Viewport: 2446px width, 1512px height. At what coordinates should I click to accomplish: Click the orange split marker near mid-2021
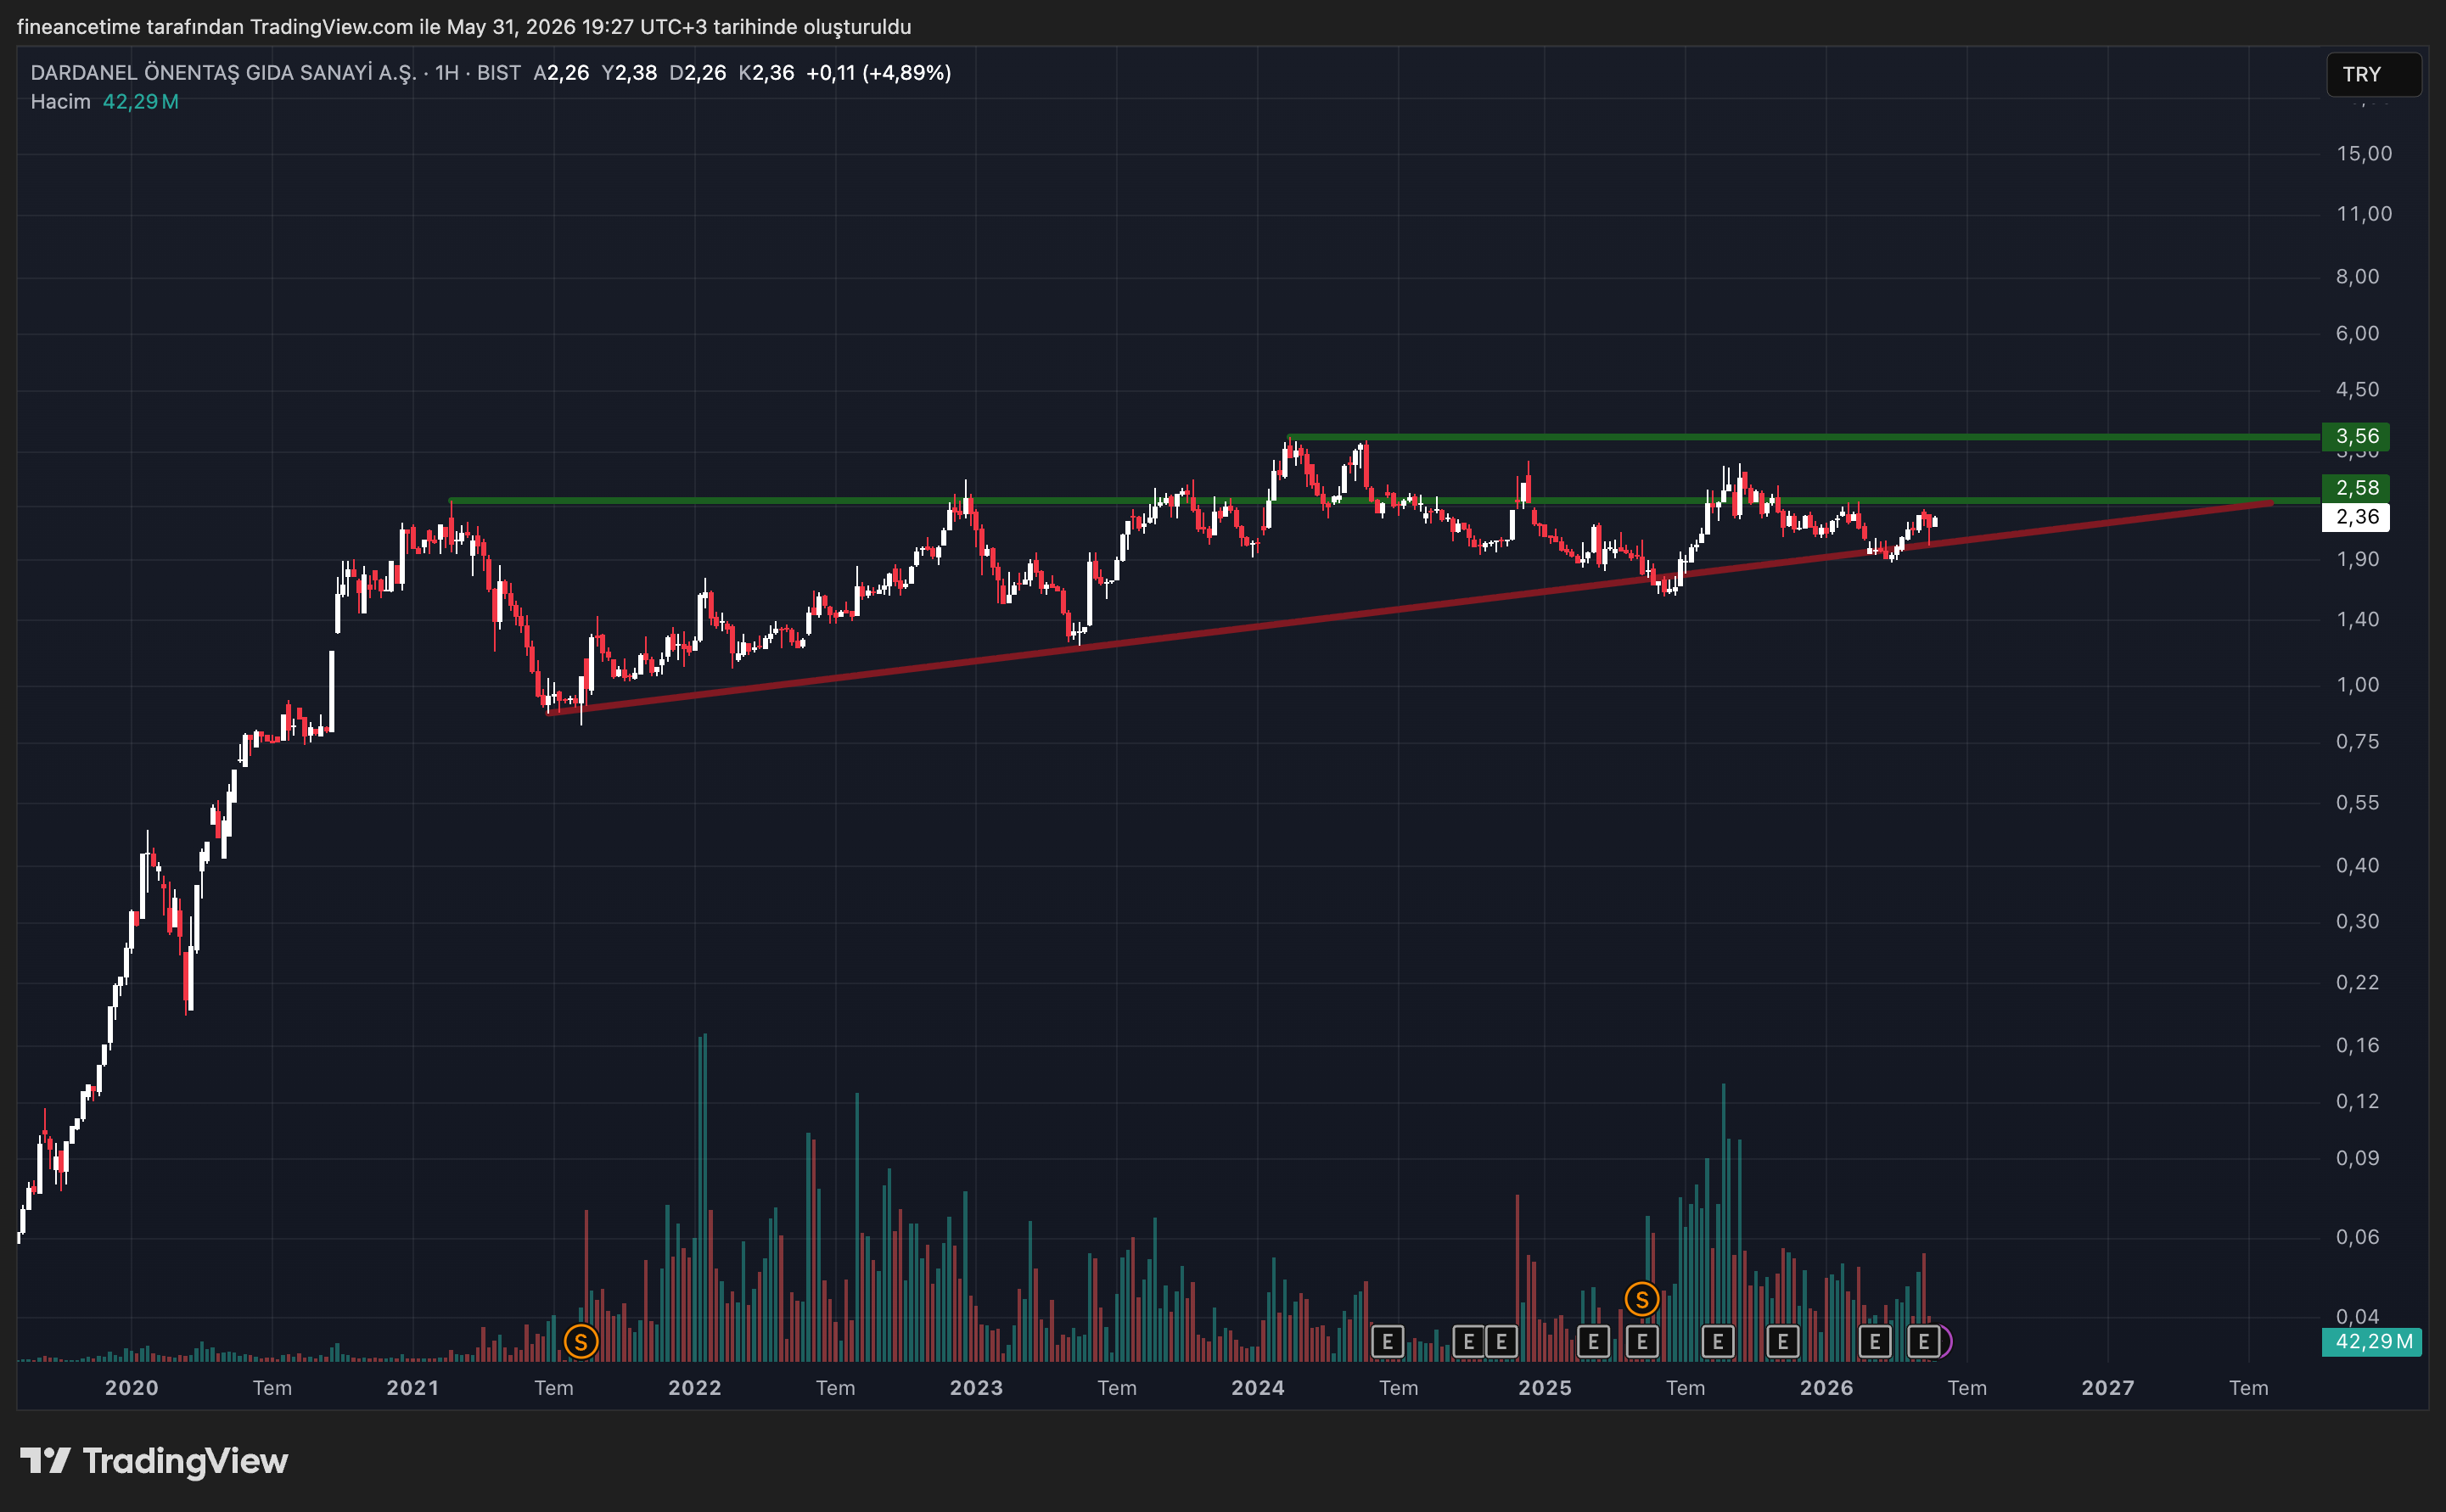(x=581, y=1341)
